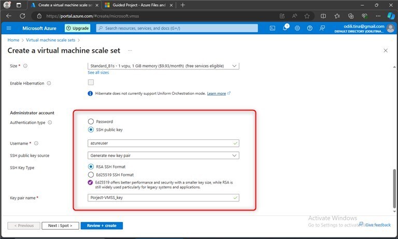Screen dimensions: 398x239
Task: Click the browser profile icon
Action: 7,5
